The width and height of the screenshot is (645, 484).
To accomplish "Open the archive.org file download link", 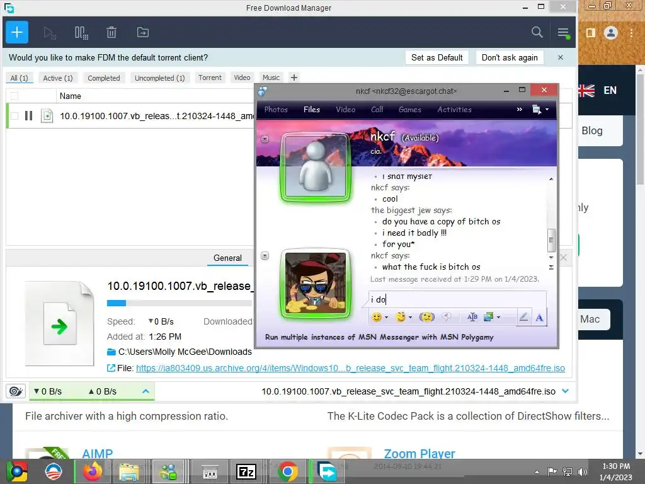I will 350,368.
